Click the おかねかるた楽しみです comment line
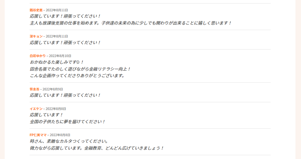Viewport: 301px width, 159px height. point(57,62)
